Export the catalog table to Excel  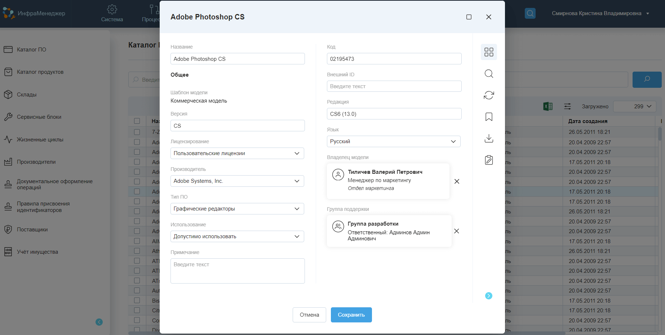[x=548, y=107]
